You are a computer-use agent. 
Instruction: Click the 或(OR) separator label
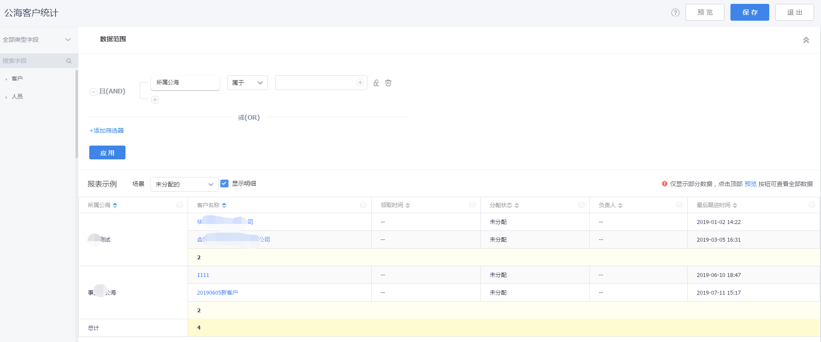(249, 118)
